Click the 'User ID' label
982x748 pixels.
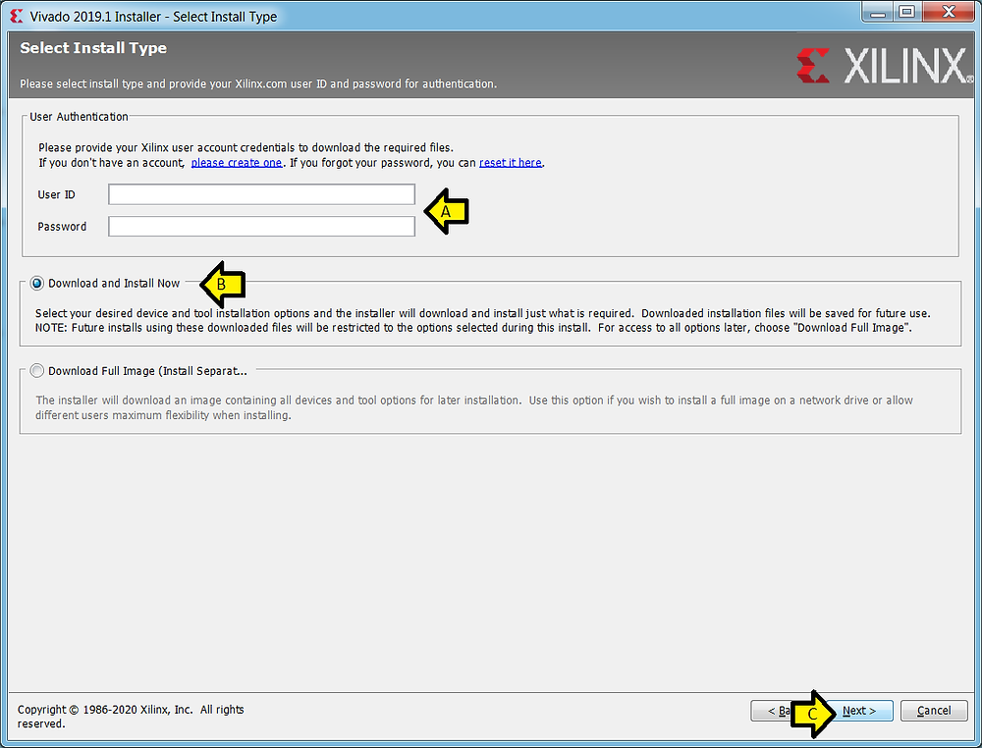point(56,194)
